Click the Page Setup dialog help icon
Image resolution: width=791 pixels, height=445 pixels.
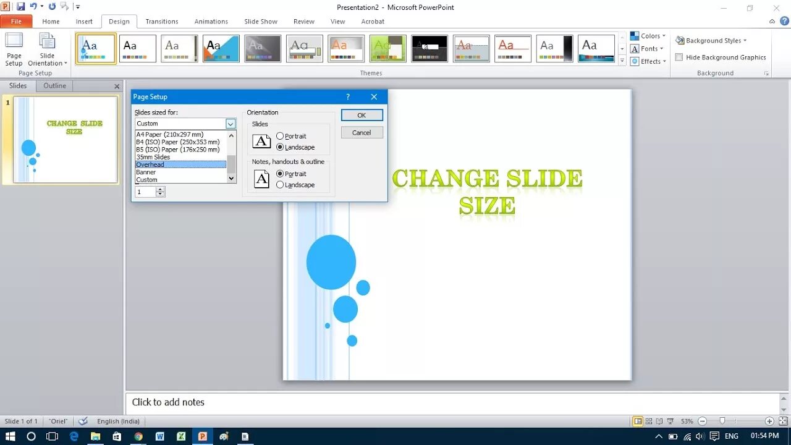point(348,97)
